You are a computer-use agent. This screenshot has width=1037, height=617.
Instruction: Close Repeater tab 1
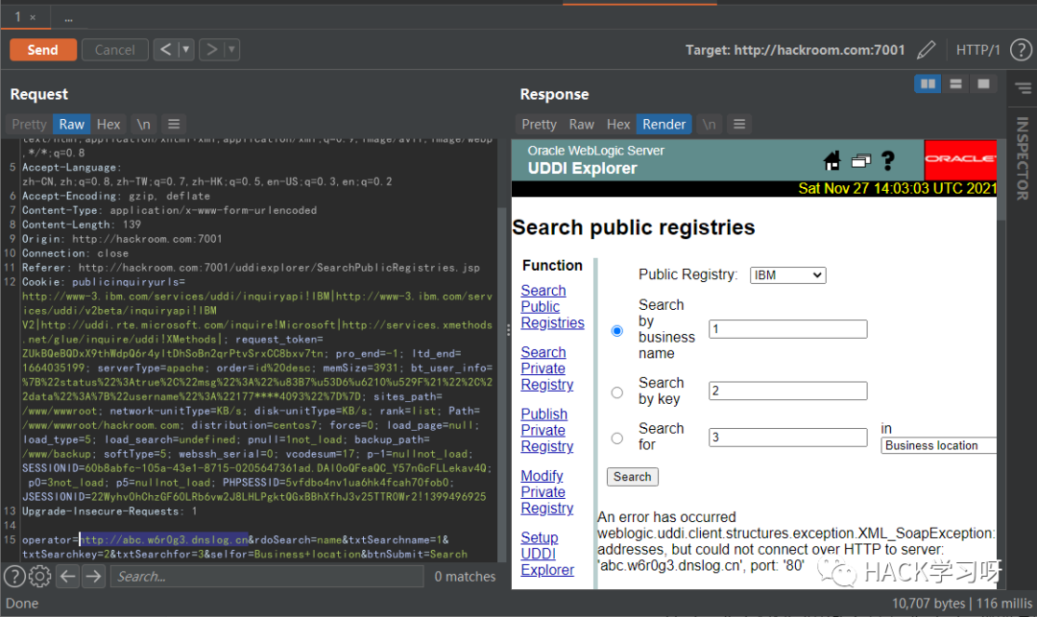click(33, 18)
